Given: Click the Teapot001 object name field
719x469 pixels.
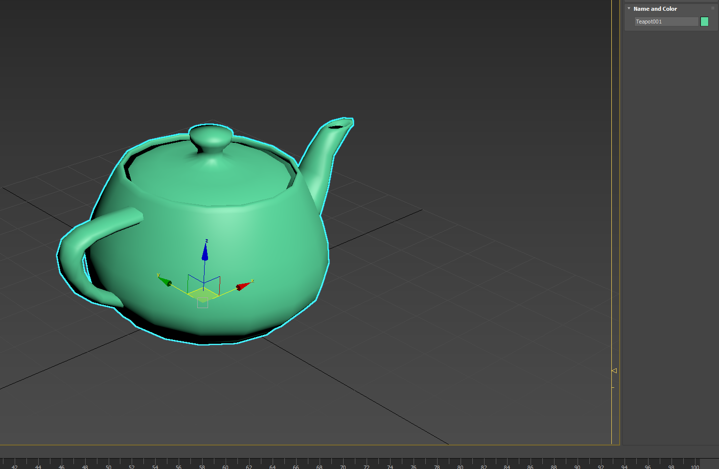Looking at the screenshot, I should tap(666, 22).
